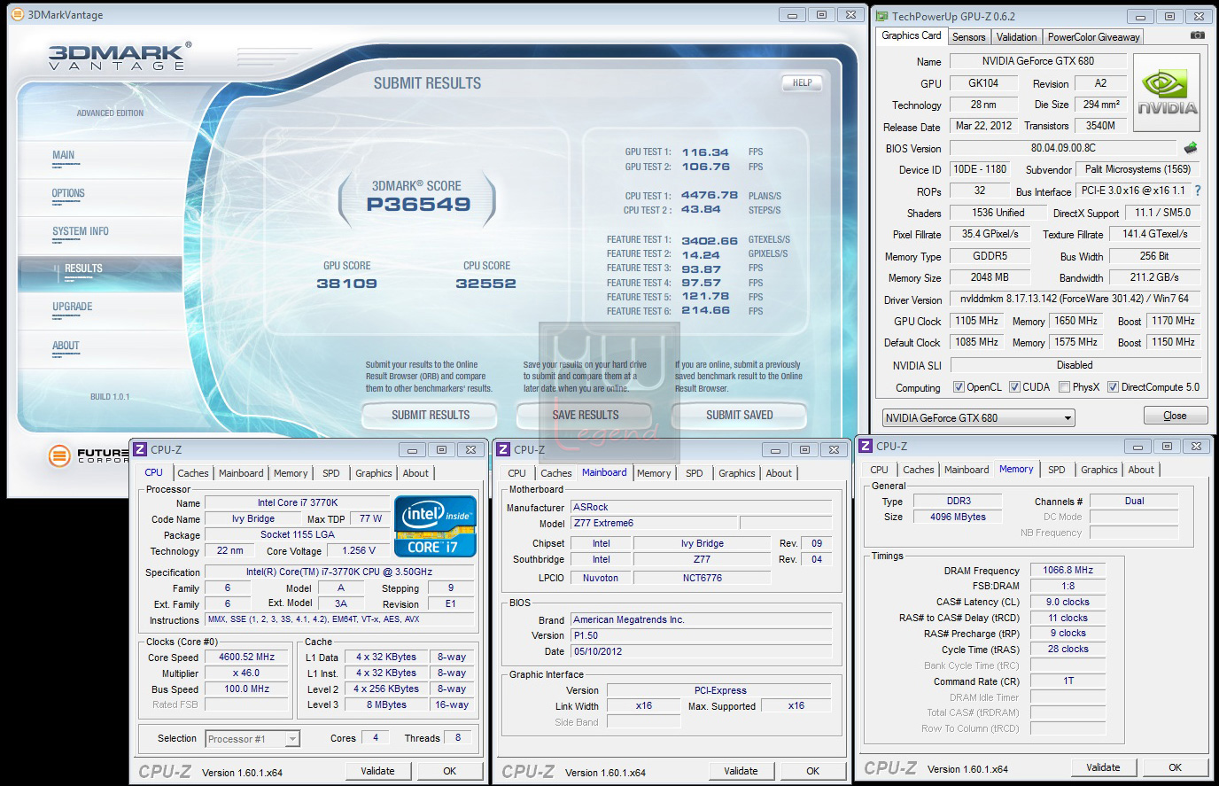Open PowerColor Giveaway tab

pos(1093,36)
